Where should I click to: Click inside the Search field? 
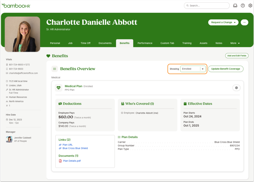[x=207, y=6]
